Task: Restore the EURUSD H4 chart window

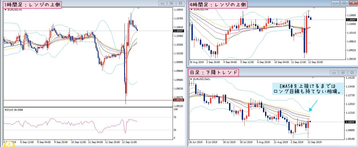Action: (344, 3)
